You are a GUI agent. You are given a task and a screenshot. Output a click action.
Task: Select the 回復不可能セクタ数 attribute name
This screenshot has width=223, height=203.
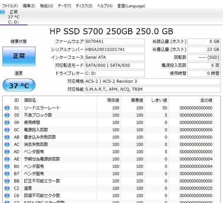[x=42, y=196]
